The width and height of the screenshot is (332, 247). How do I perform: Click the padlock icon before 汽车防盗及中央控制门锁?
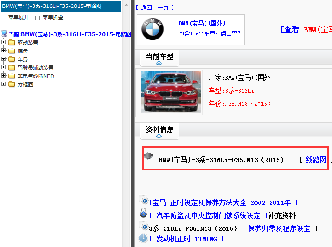coord(143,213)
